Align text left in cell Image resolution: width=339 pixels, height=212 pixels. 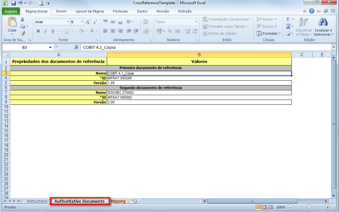(x=105, y=31)
